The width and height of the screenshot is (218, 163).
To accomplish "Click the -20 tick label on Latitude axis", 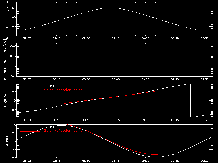I will (x=13, y=150).
